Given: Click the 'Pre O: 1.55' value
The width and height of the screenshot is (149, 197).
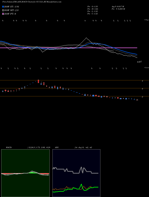Looking at the screenshot, I should point(93,7).
